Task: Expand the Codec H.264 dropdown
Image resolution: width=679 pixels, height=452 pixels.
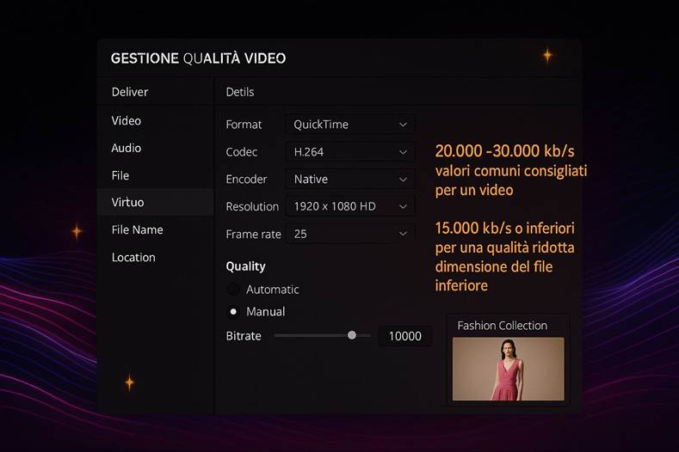Action: (349, 152)
